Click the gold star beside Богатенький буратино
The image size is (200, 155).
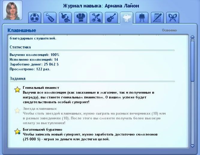pyautogui.click(x=18, y=131)
